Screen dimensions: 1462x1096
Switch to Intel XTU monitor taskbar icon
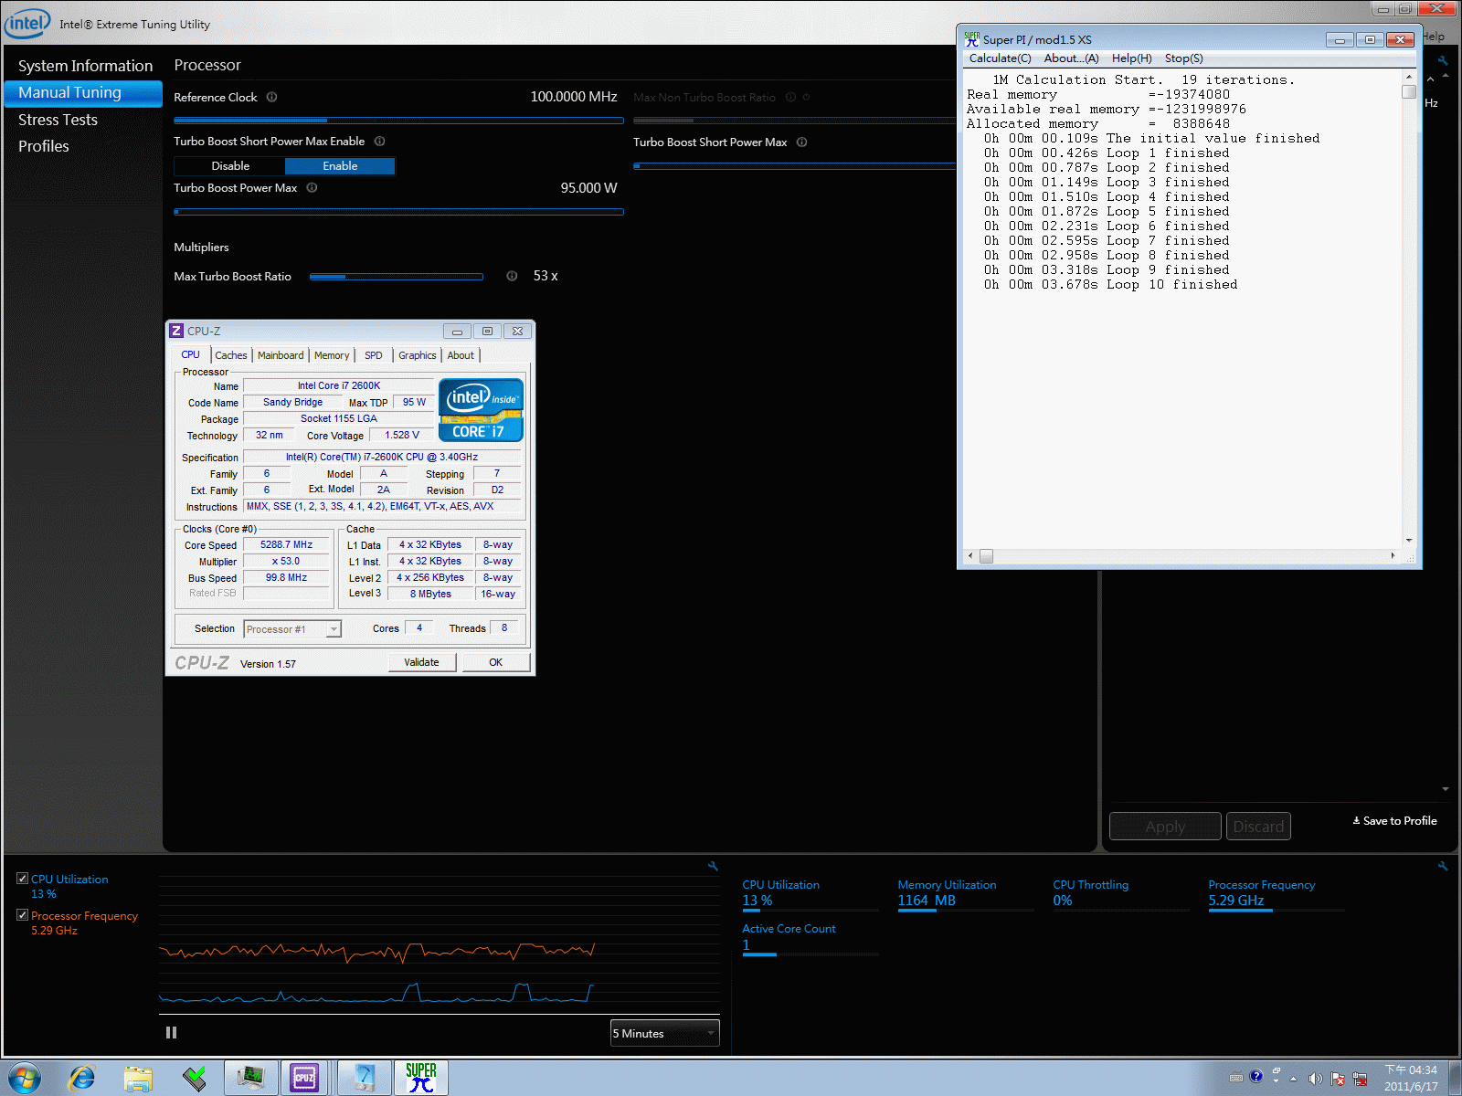click(x=250, y=1079)
